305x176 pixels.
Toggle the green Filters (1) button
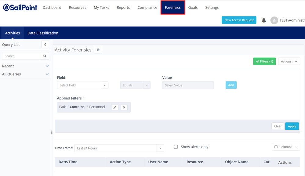(264, 61)
